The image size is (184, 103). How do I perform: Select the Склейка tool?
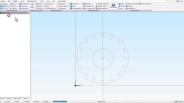(x=122, y=6)
